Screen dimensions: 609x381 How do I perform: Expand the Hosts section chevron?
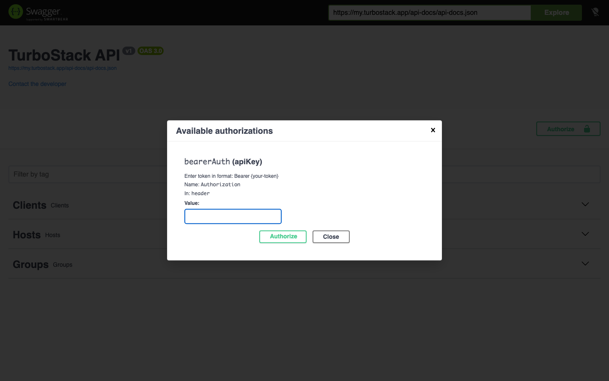coord(585,234)
